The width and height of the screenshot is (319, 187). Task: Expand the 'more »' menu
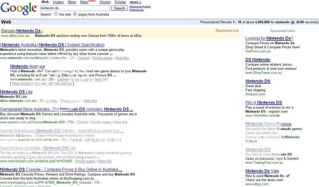136,2
